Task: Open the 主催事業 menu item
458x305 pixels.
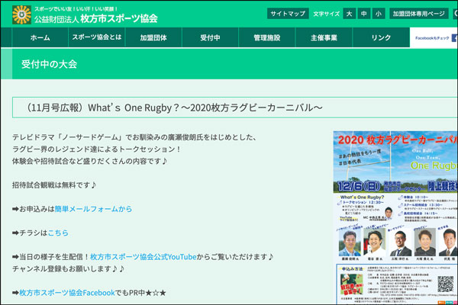Action: click(324, 37)
